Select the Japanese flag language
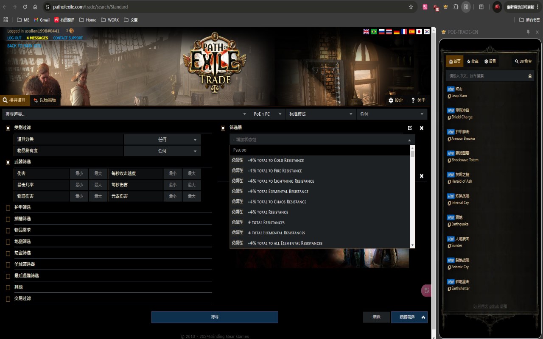The width and height of the screenshot is (543, 339). [419, 31]
